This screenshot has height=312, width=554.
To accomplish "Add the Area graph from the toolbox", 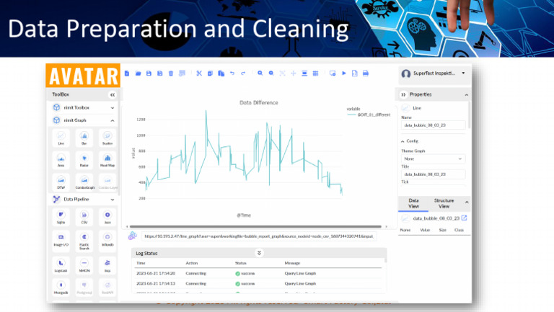I will (61, 160).
